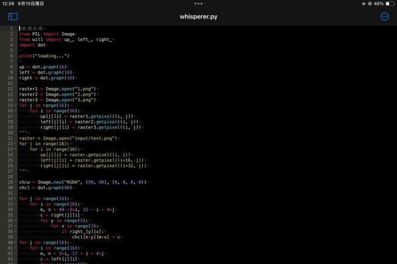Click the raster.getpixel((i+32, j)) line
The height and width of the screenshot is (264, 397).
tap(95, 166)
